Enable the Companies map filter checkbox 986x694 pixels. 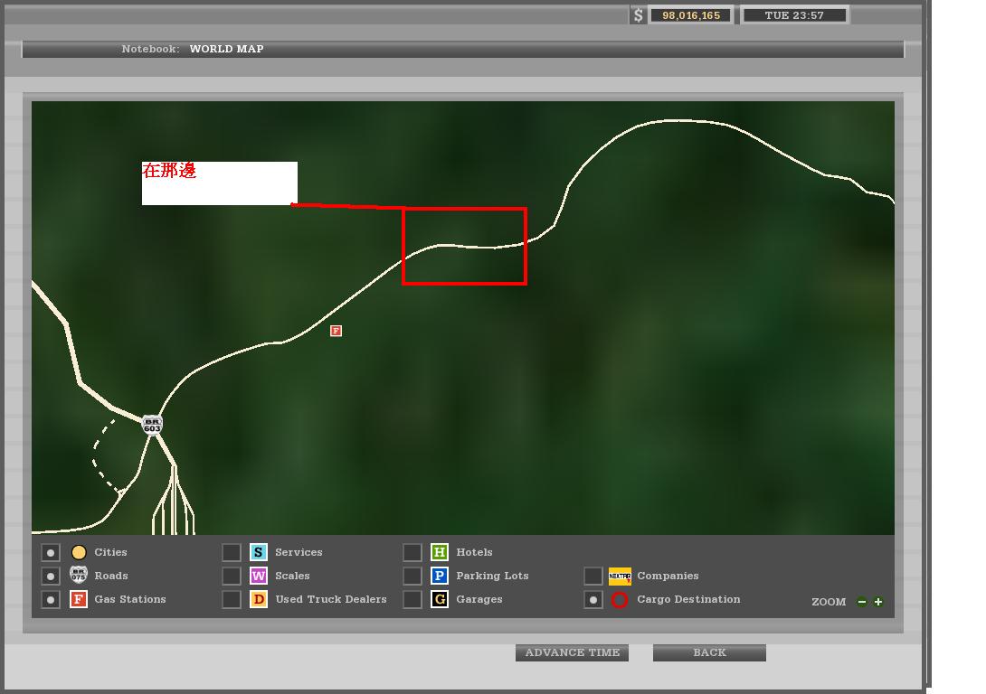[593, 576]
